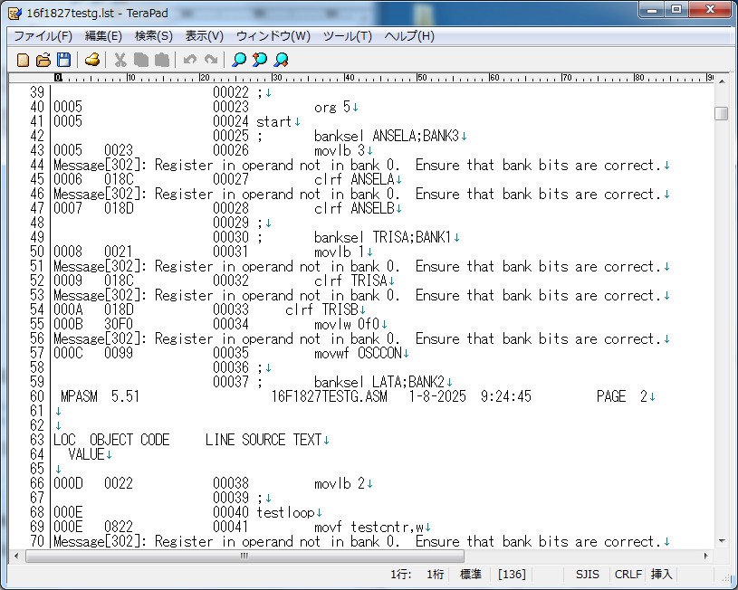Click the Find Next magnifier icon
The image size is (738, 590).
[260, 60]
